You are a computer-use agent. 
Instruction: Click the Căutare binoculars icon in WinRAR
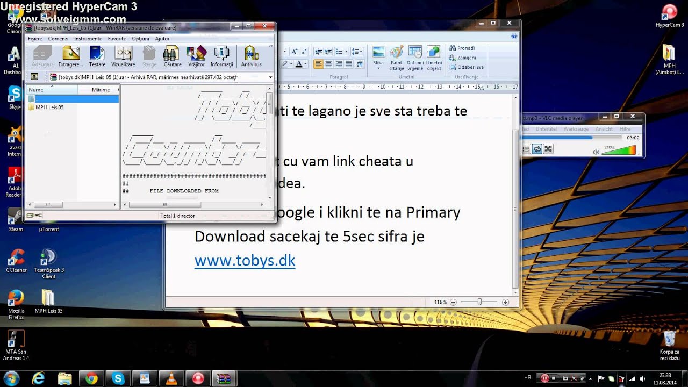pos(172,56)
